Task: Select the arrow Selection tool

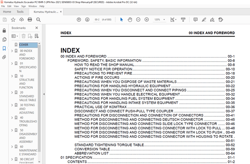Action: coord(121,20)
